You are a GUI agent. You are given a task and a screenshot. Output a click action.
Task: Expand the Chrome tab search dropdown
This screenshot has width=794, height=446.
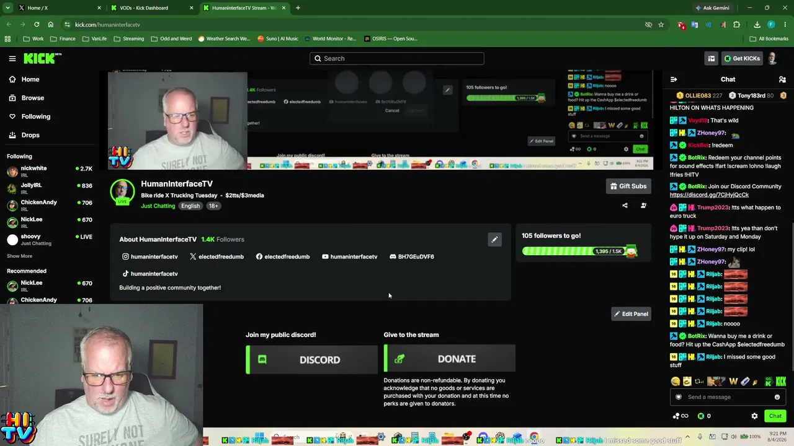[x=7, y=8]
